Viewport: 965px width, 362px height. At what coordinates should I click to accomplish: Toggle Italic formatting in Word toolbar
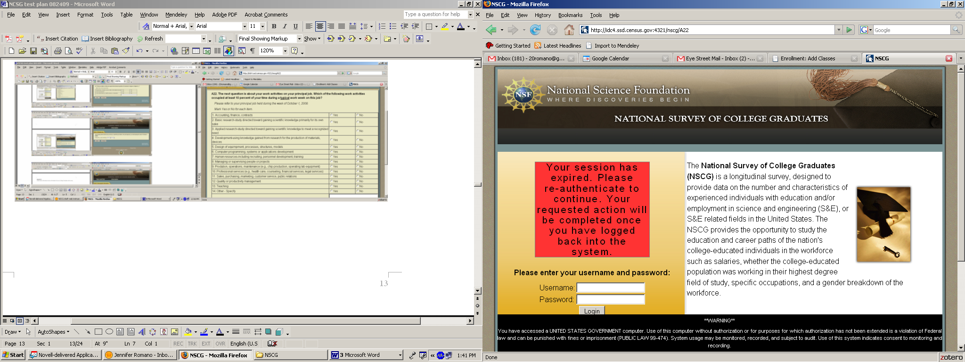click(285, 26)
